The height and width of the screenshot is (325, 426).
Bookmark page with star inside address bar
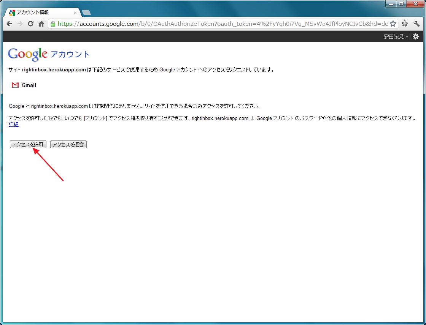click(x=393, y=24)
